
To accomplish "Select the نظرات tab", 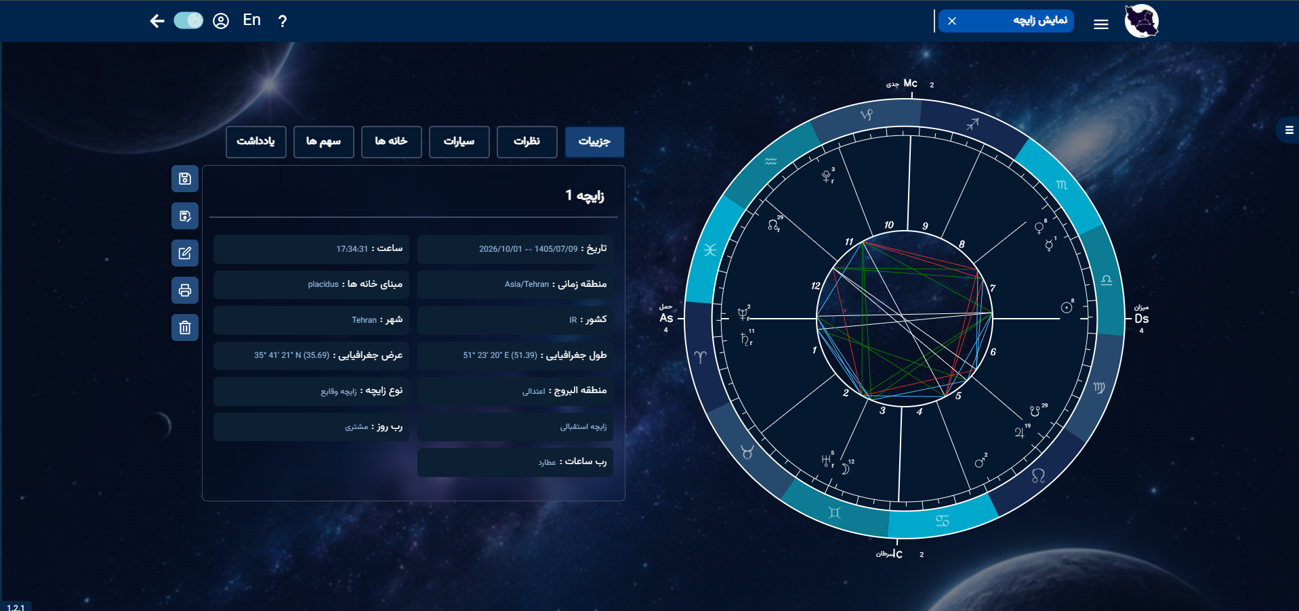I will [x=527, y=141].
